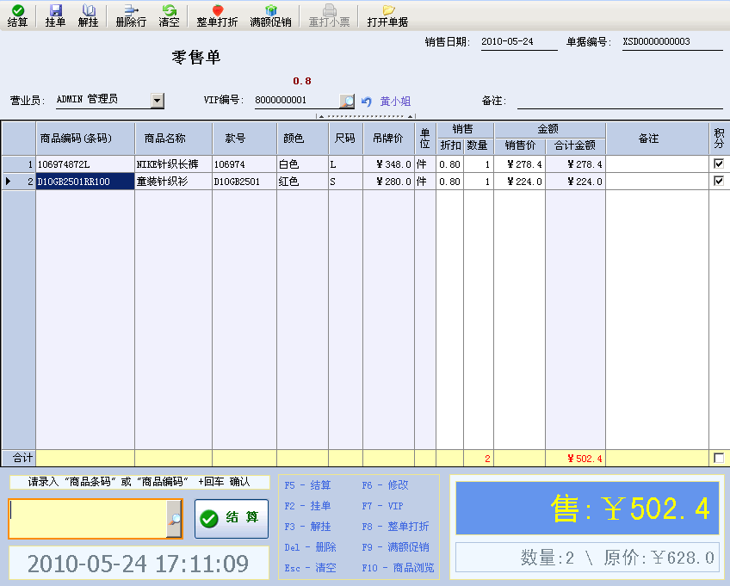Select cell 106974872L in row 1

coord(85,164)
